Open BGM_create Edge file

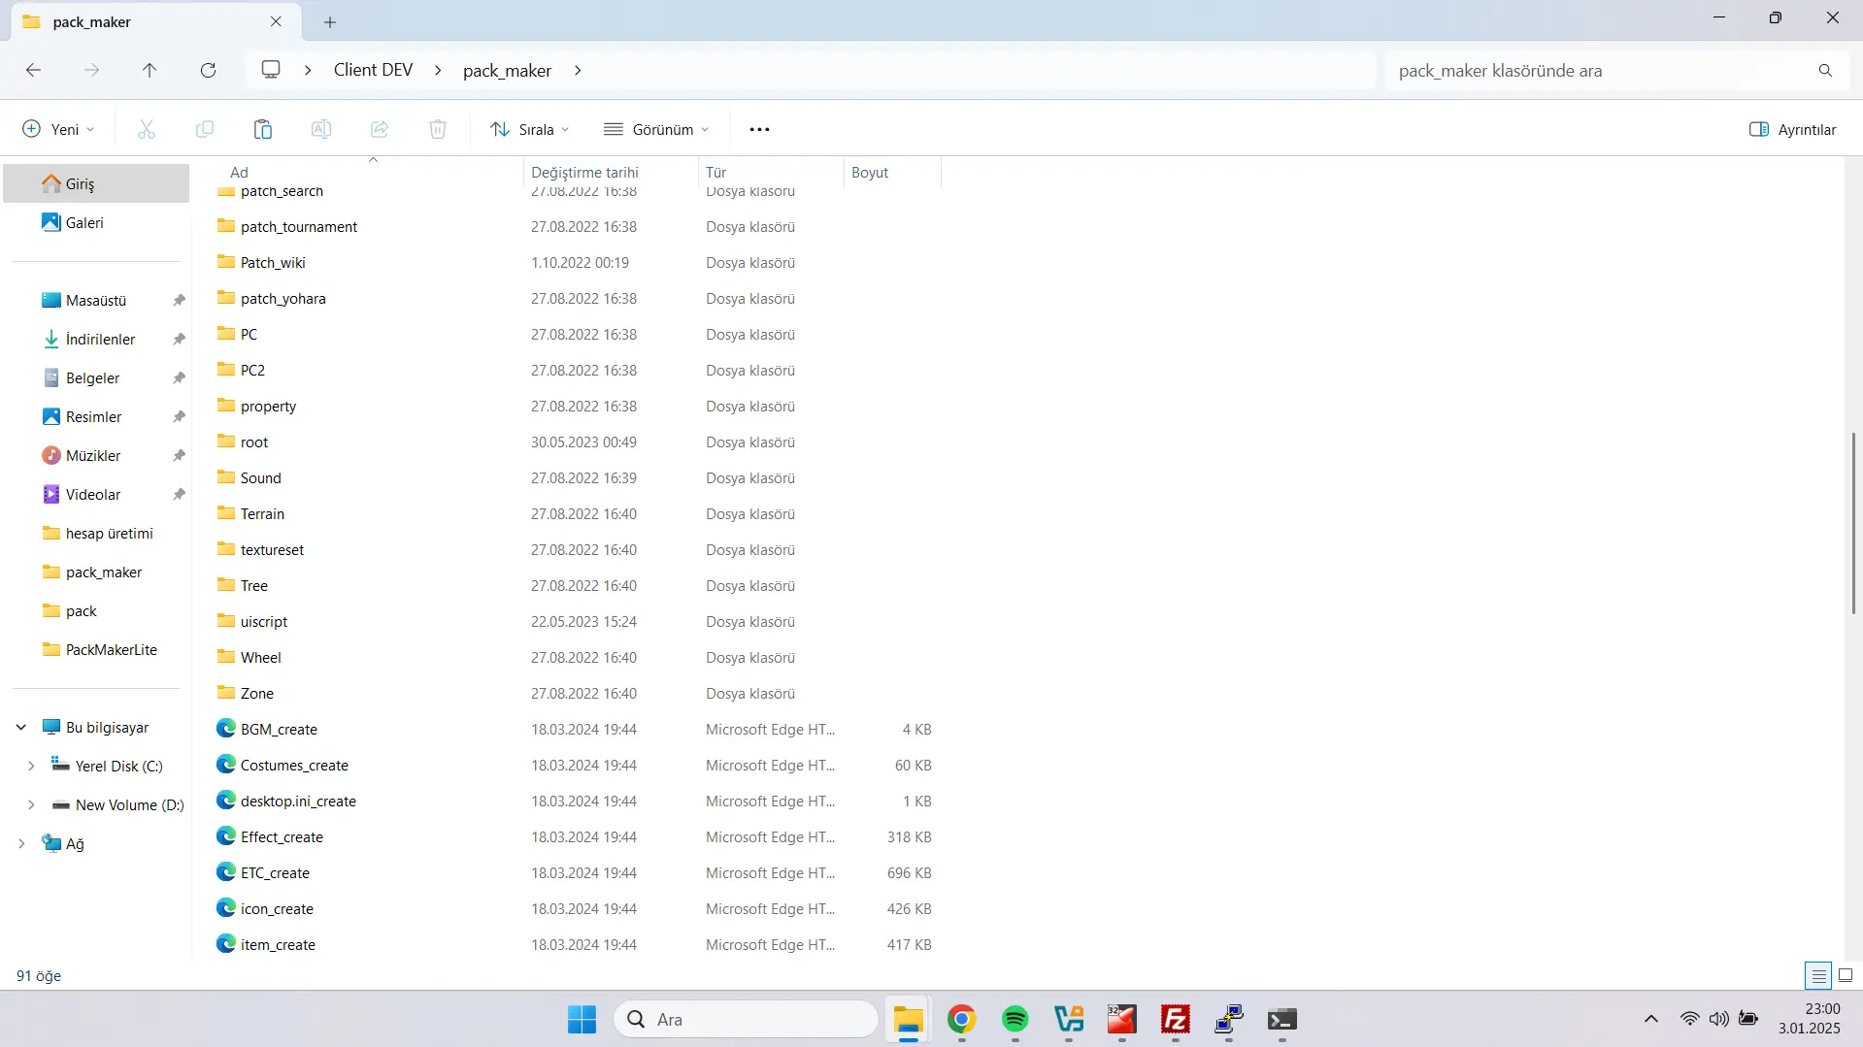[279, 729]
